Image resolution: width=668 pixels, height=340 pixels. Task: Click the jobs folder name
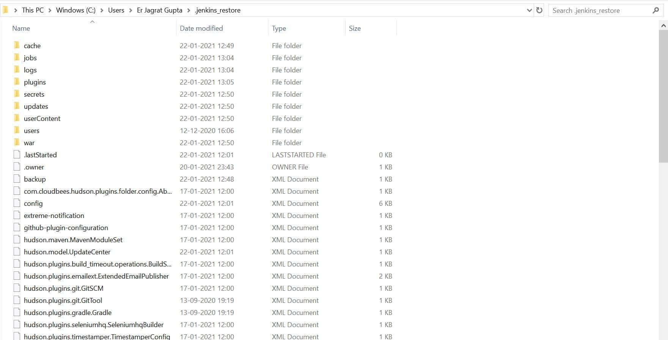click(30, 58)
